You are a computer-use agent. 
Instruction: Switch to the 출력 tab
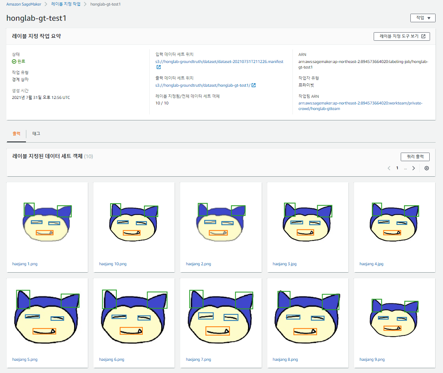click(x=16, y=134)
